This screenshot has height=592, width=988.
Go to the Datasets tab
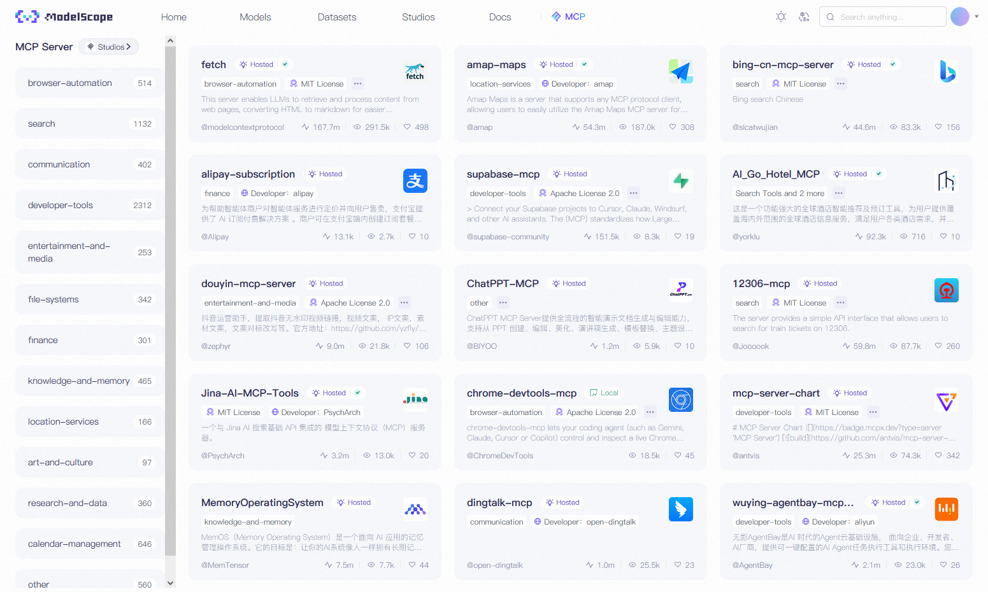336,17
